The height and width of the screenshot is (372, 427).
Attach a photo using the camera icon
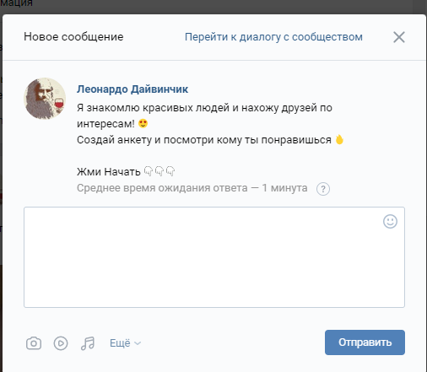tap(34, 343)
